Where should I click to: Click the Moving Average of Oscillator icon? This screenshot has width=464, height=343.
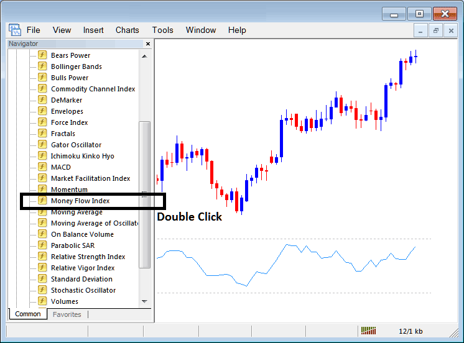[42, 223]
